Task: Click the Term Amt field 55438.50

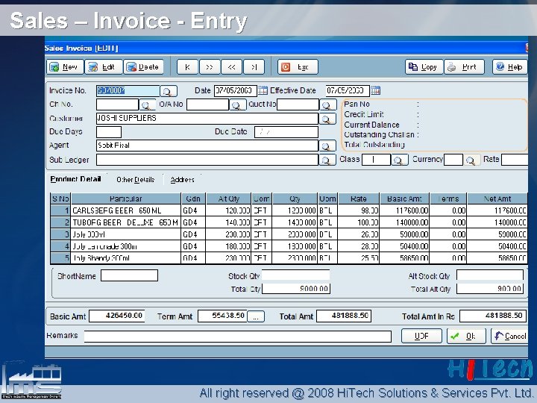Action: [x=222, y=316]
